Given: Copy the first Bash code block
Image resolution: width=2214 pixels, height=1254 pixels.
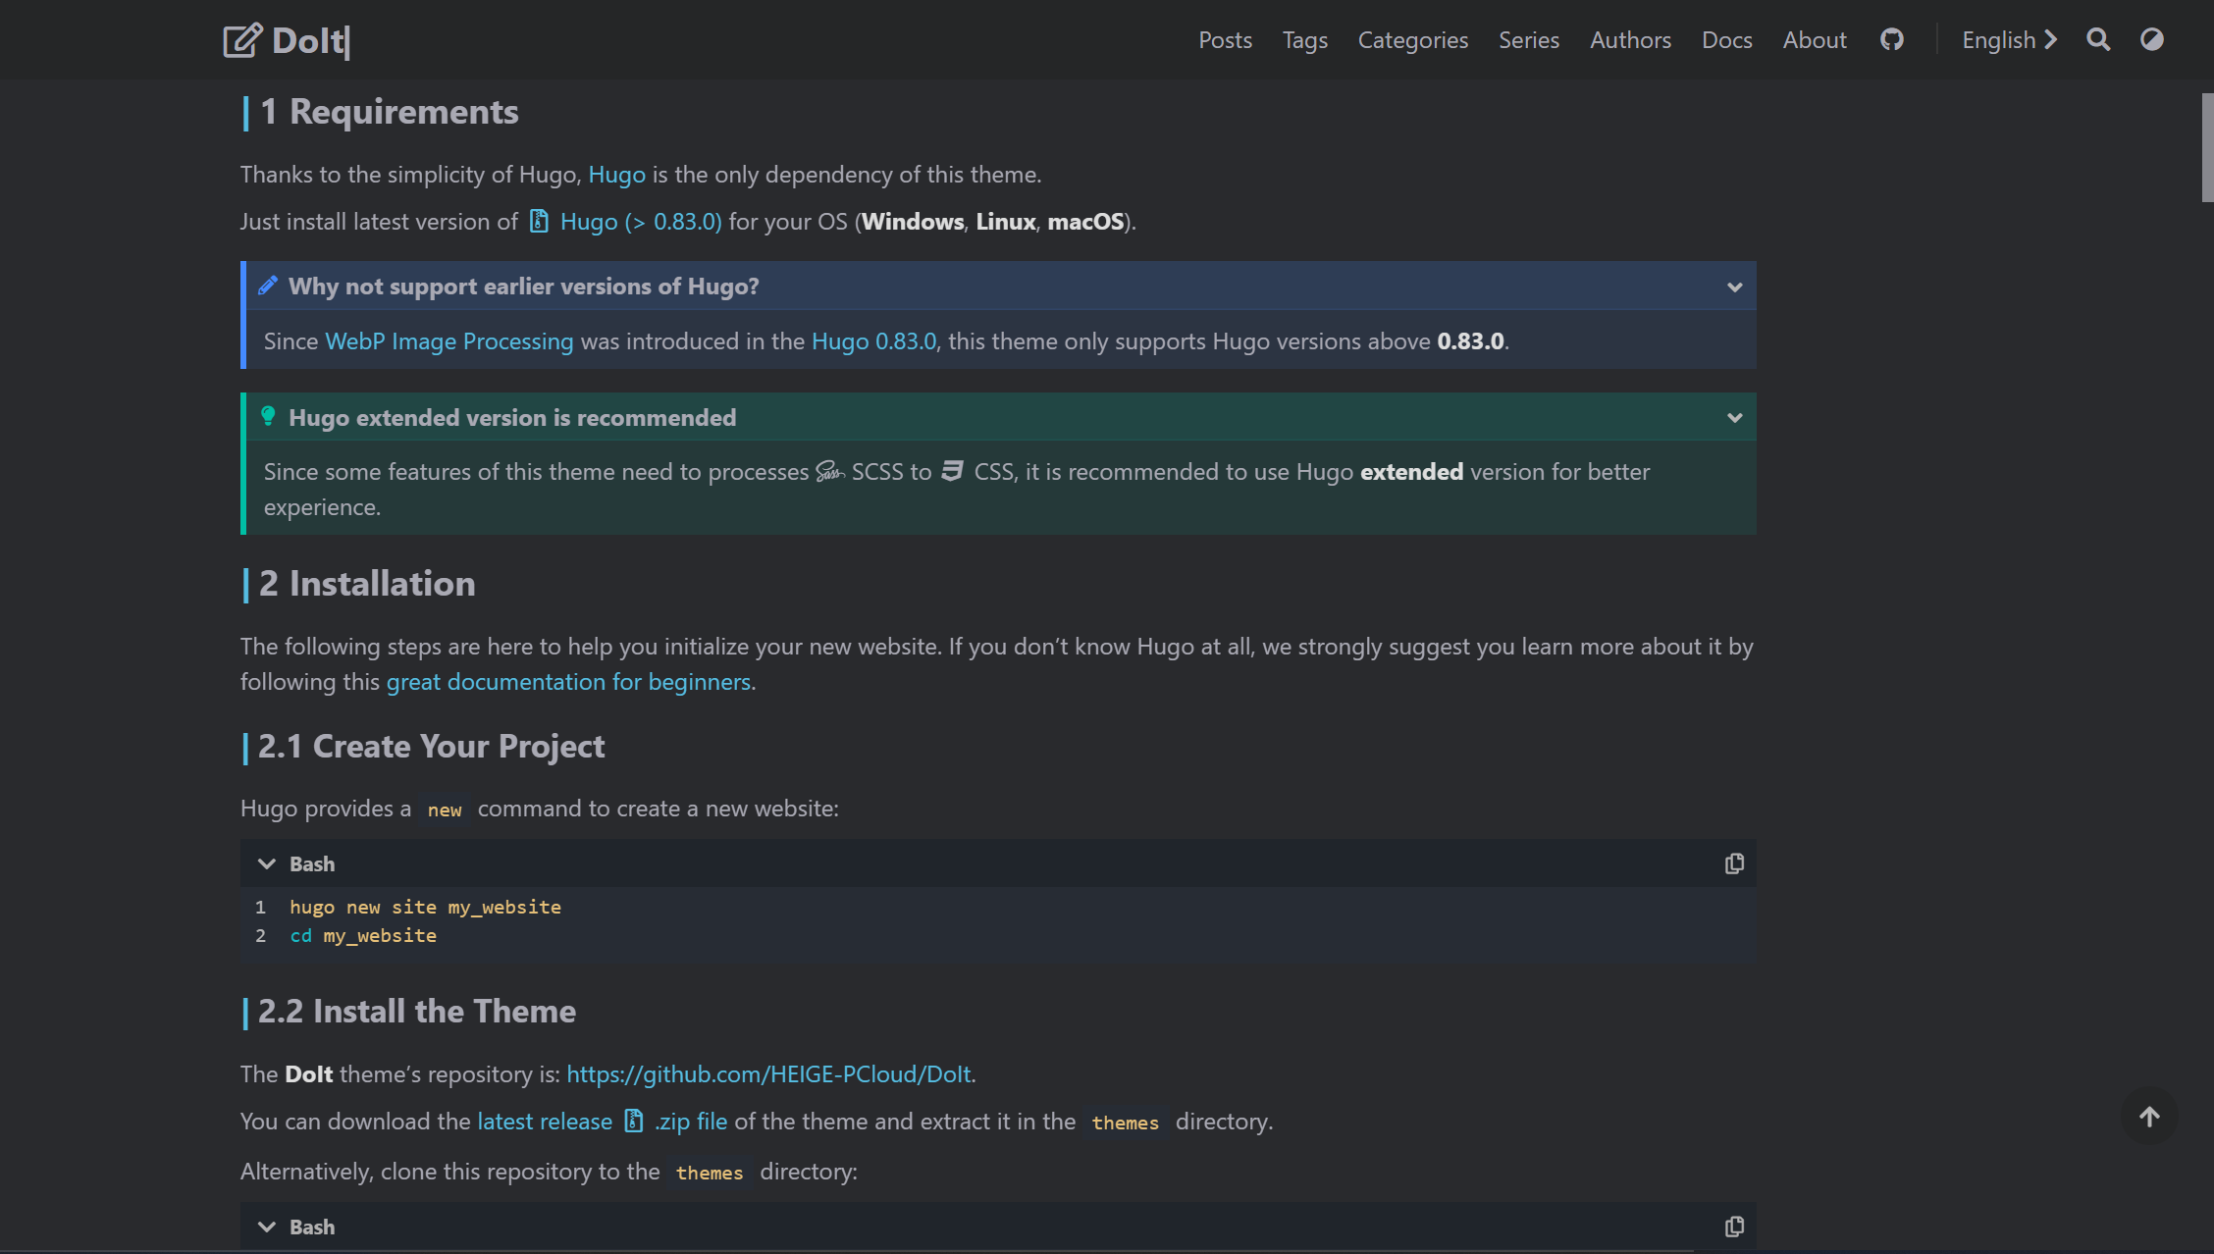Looking at the screenshot, I should [x=1734, y=863].
